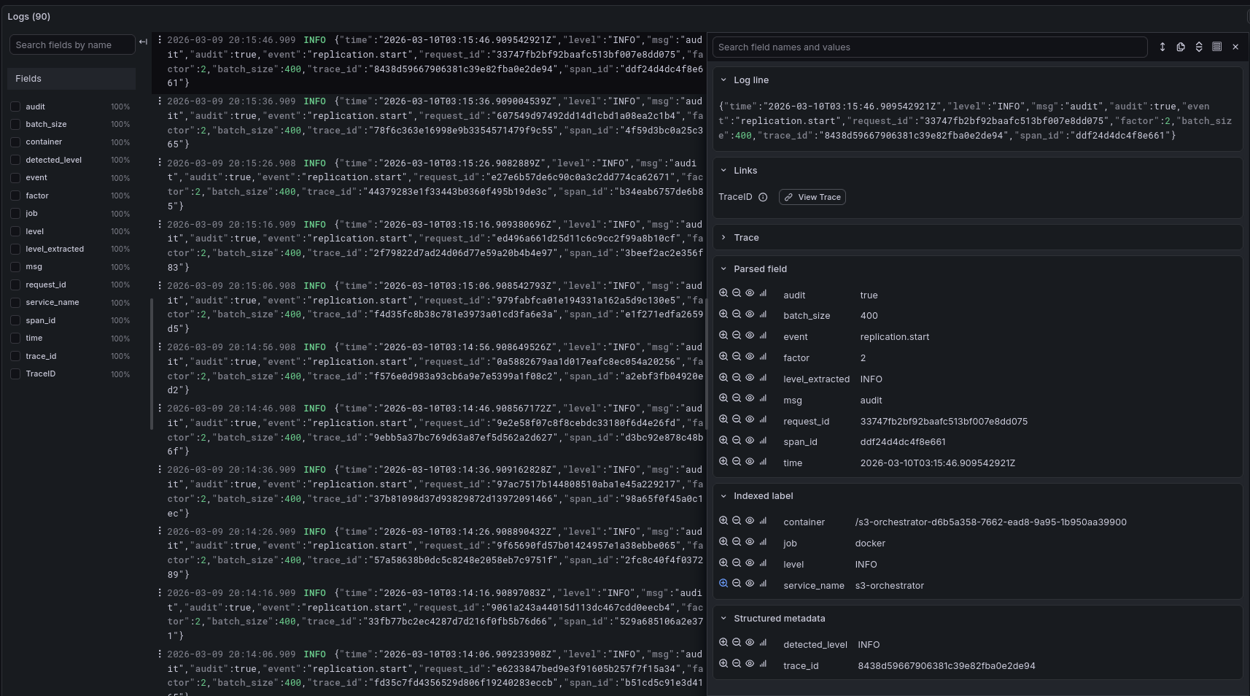Filter for container label value
The height and width of the screenshot is (696, 1250).
pos(723,520)
